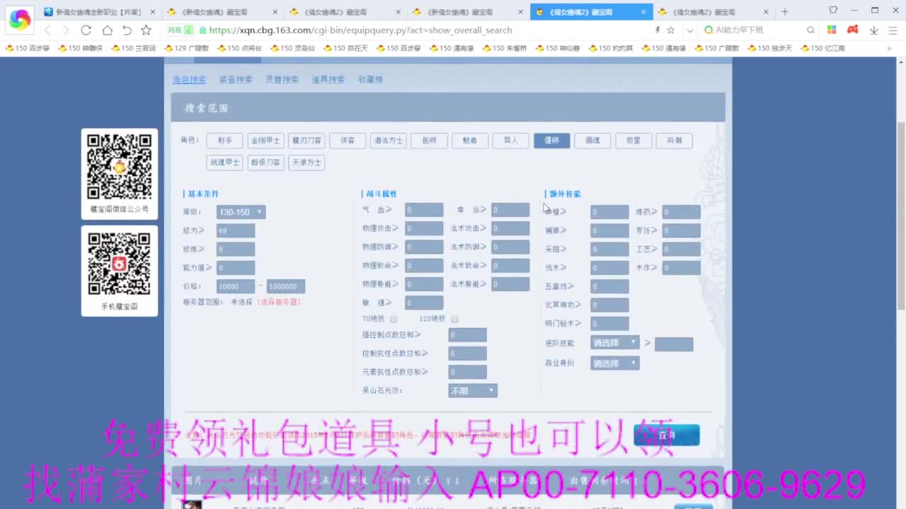Screen dimensions: 906x509
Task: Click the 选择服务器 link
Action: [x=279, y=302]
